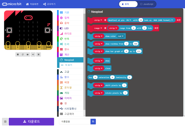Click the hue value field
Viewport: 185px width, 126px height.
pyautogui.click(x=95, y=77)
